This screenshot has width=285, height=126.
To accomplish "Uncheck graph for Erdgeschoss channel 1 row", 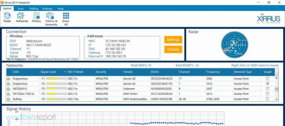I will point(267,83).
